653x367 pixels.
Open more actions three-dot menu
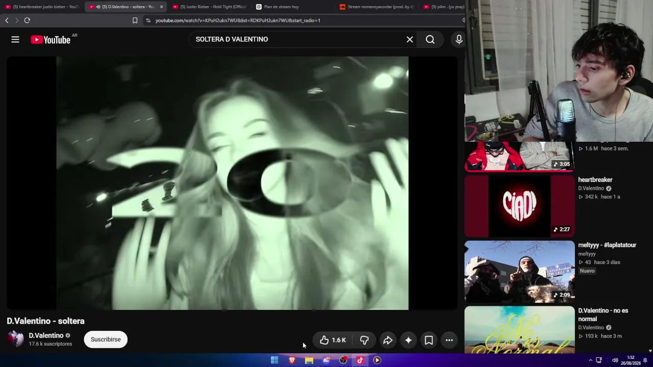point(449,340)
